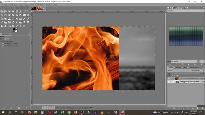
Task: Hide the fire image top layer
Action: [x=169, y=79]
